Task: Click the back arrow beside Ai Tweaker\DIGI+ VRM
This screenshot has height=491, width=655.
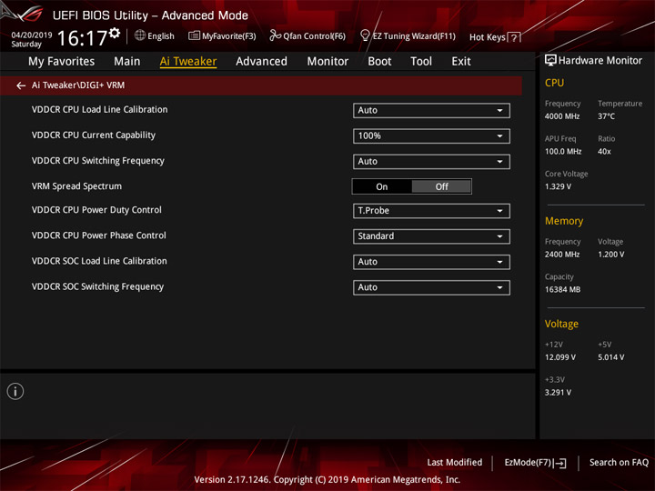Action: 21,85
